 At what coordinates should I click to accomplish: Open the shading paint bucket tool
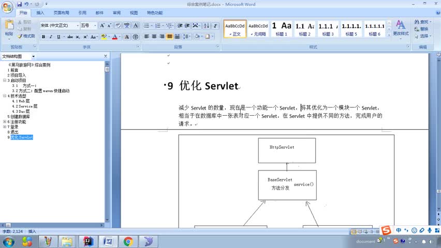197,37
